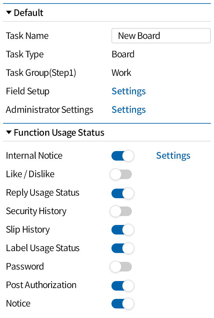The image size is (214, 318).
Task: Disable the Notice toggle
Action: [123, 304]
